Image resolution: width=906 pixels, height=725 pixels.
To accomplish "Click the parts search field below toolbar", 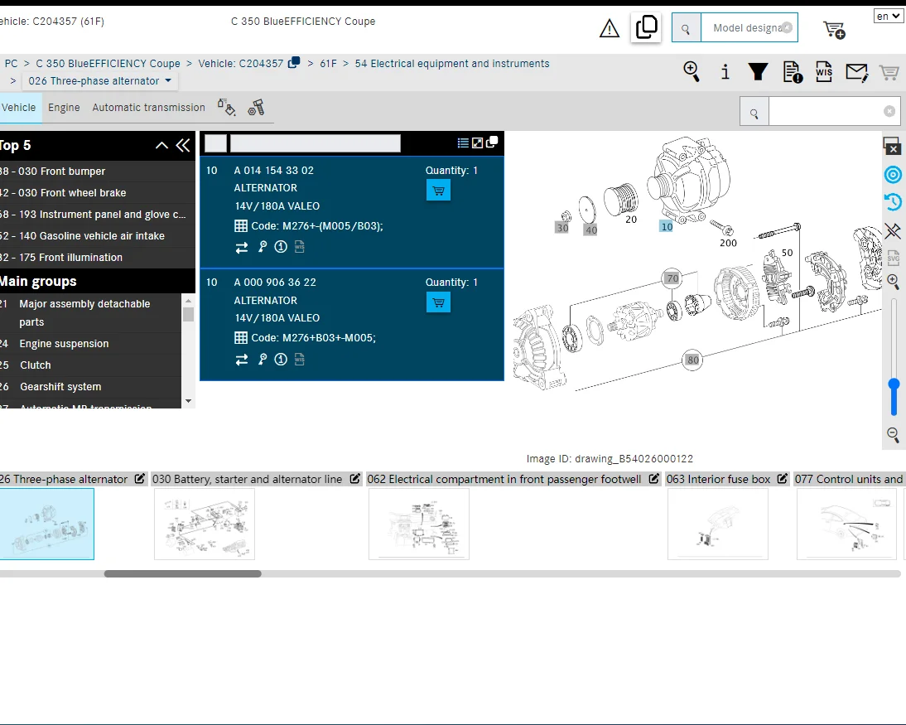I will pyautogui.click(x=833, y=112).
